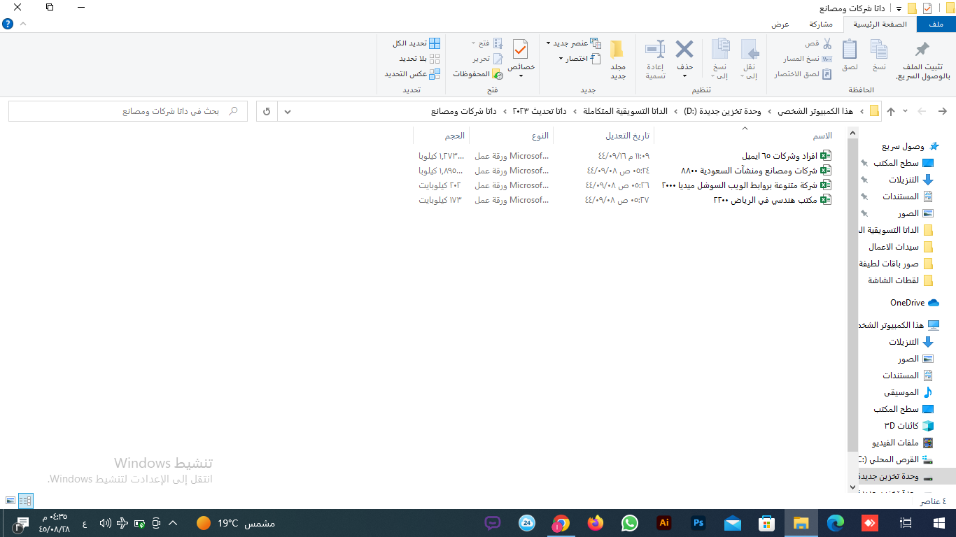Open the address bar history dropdown arrow
The image size is (956, 537).
tap(288, 111)
